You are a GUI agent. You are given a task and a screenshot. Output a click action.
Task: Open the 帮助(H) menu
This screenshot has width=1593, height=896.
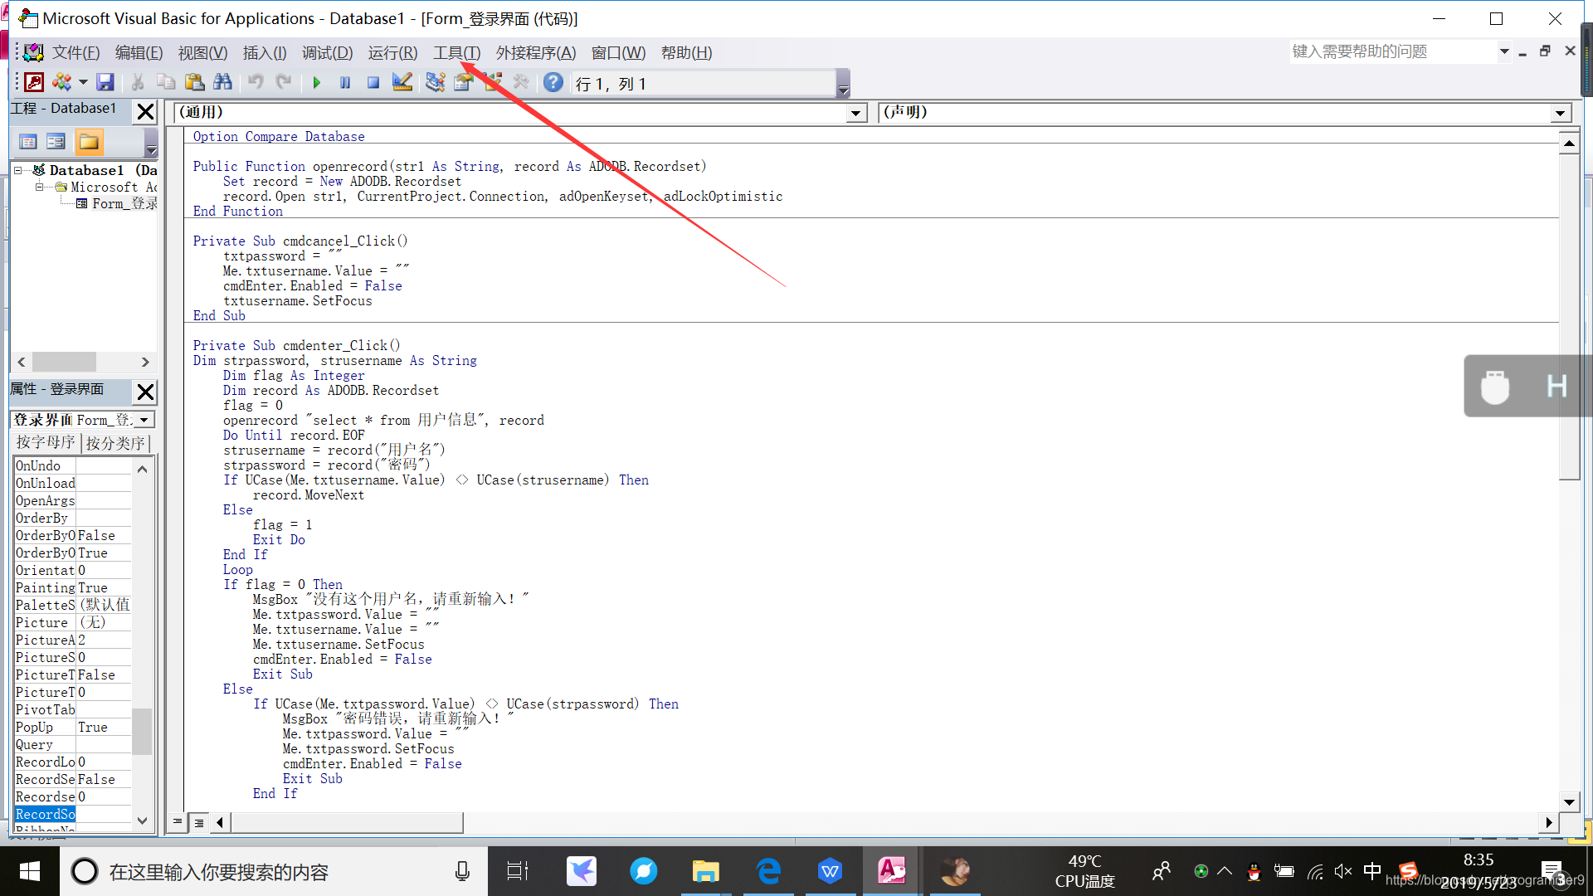click(x=686, y=53)
